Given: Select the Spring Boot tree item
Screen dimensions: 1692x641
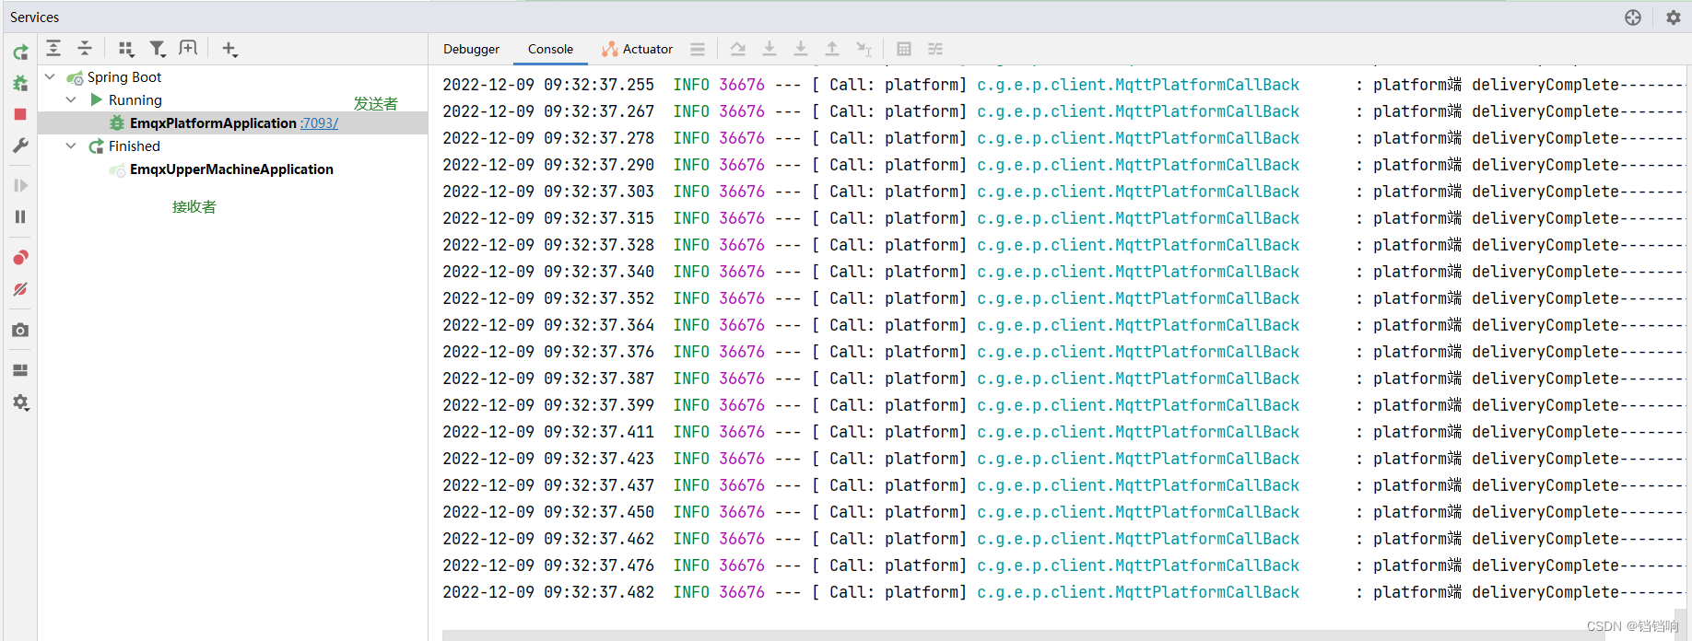Looking at the screenshot, I should pyautogui.click(x=124, y=77).
